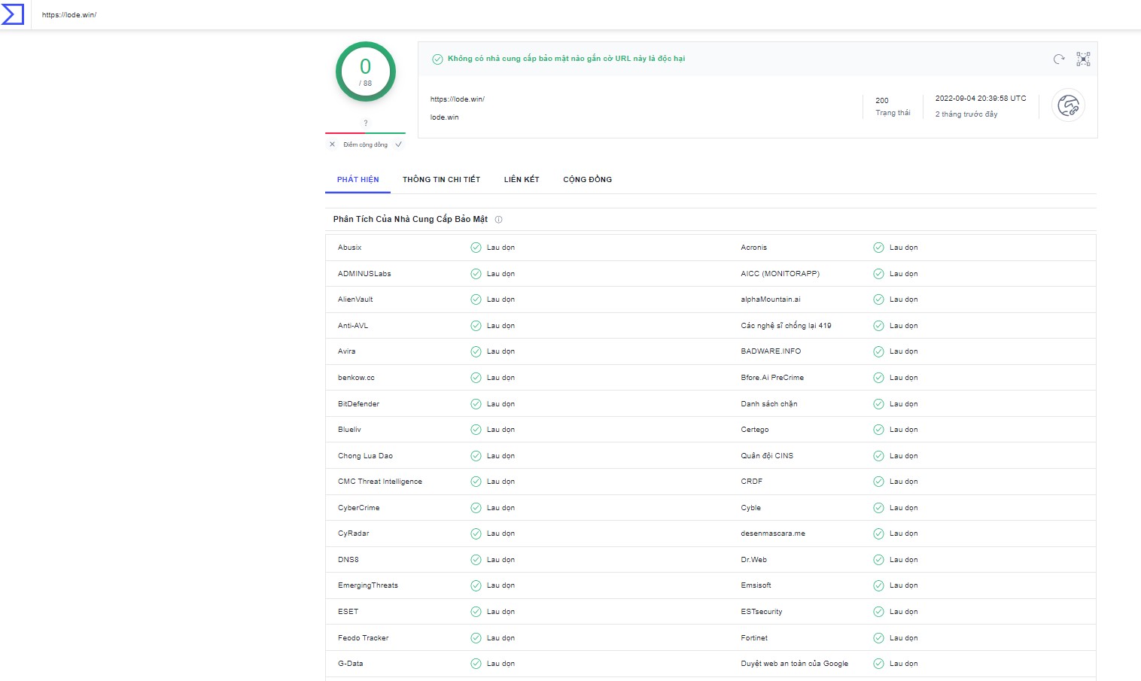
Task: Click the banner text about no malicious flags
Action: tap(567, 59)
